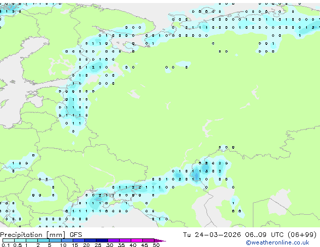Click the 1–2 mm legend color box

[x=32, y=240]
